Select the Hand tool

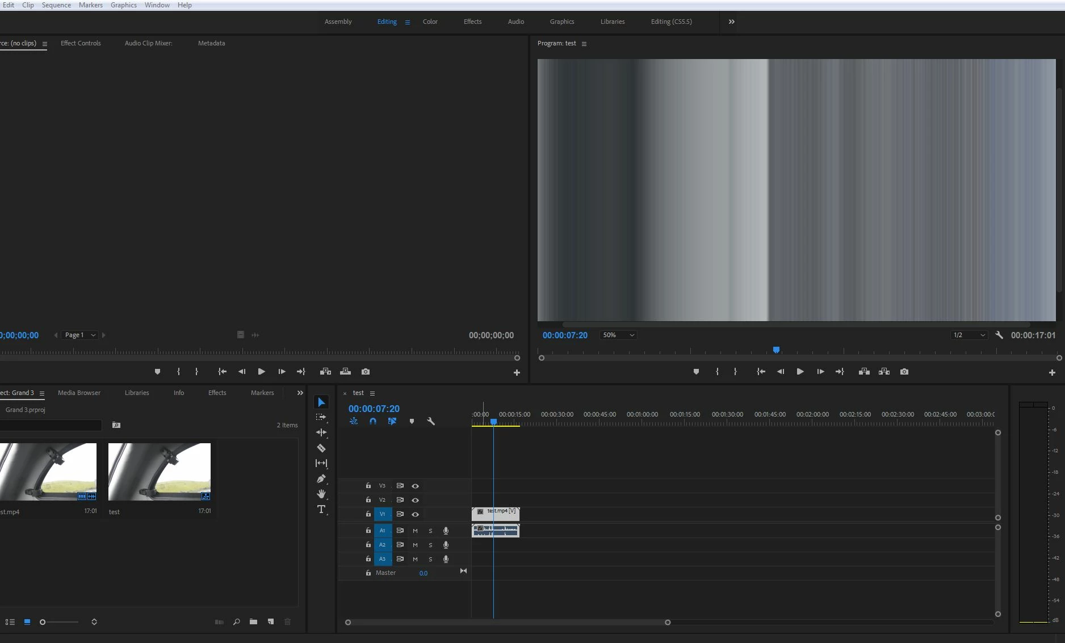[x=321, y=494]
